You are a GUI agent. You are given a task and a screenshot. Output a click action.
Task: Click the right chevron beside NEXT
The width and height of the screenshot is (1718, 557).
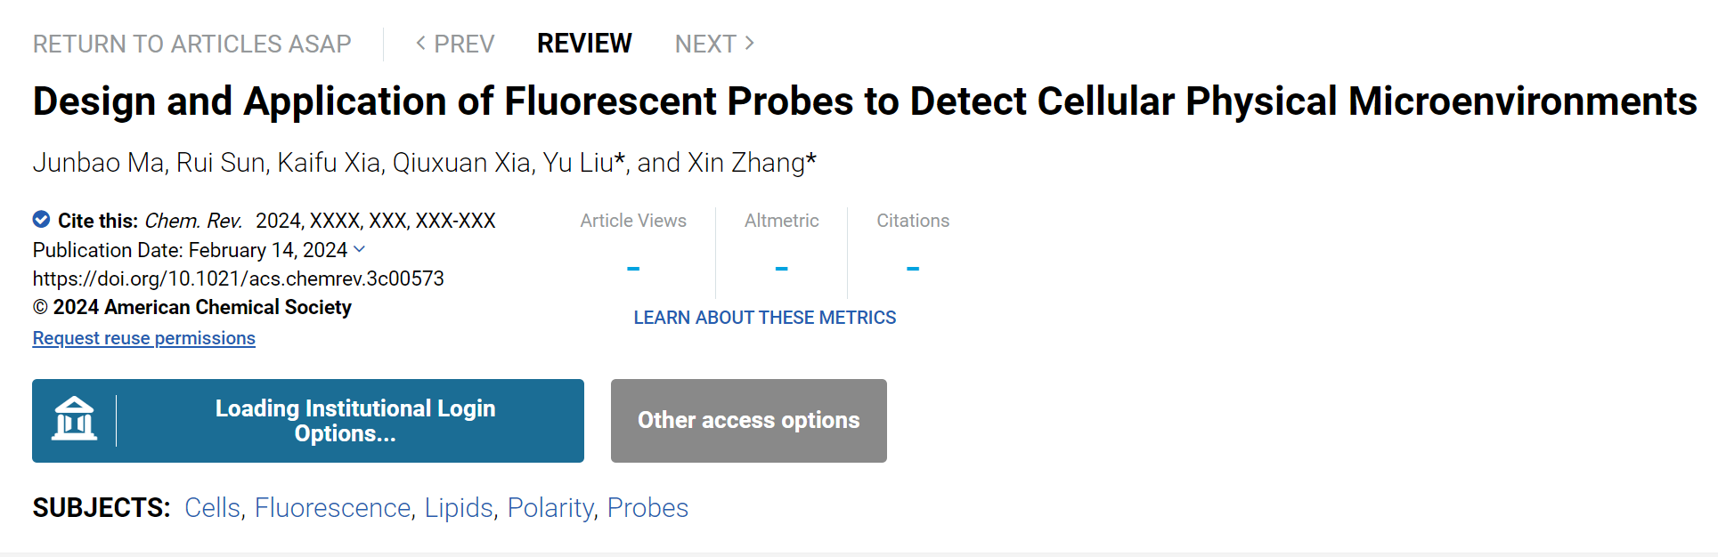click(749, 43)
